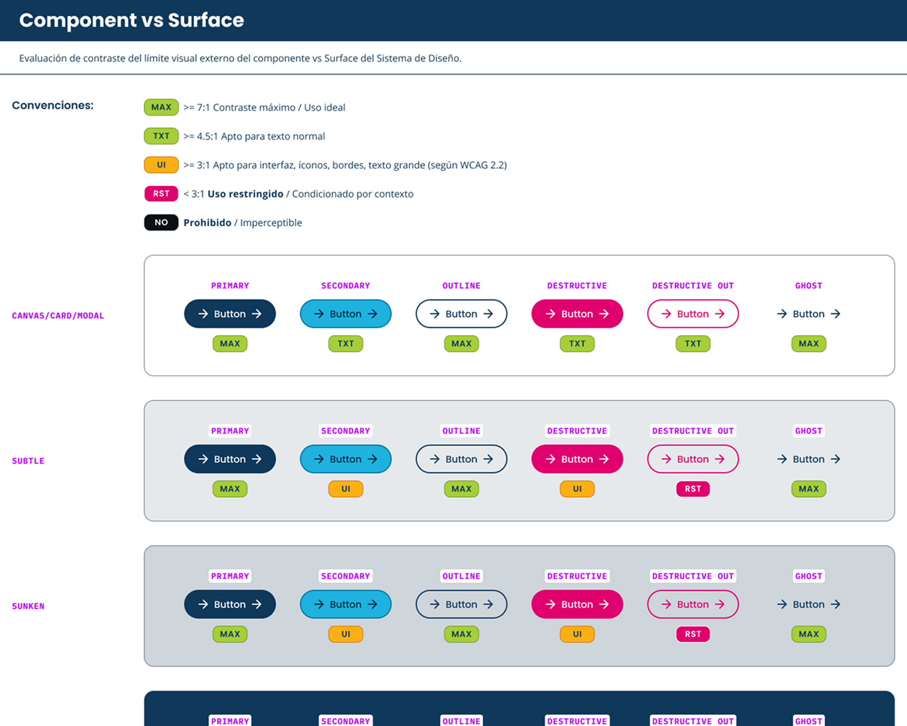The height and width of the screenshot is (726, 907).
Task: Click the Convenciones heading
Action: click(x=53, y=105)
